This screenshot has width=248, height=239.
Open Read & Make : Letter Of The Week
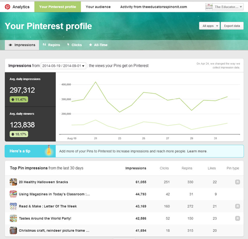coord(48,206)
